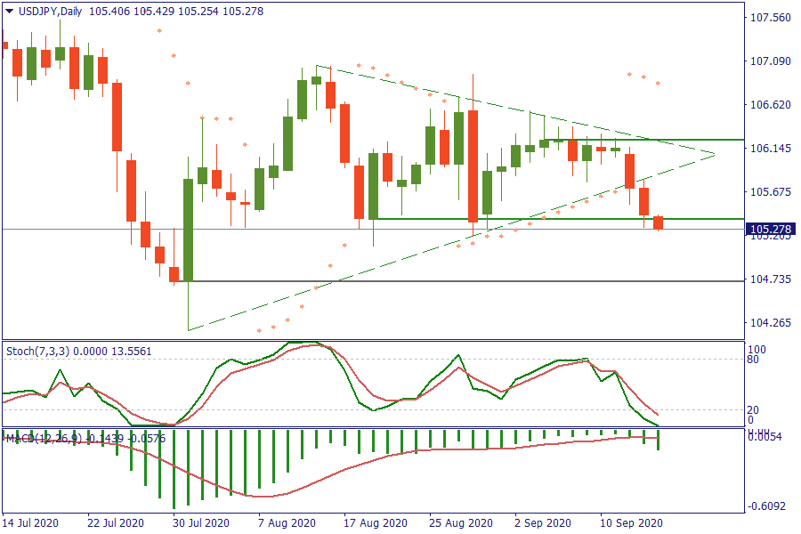Click the current price label 105.278
The image size is (801, 534).
(771, 229)
